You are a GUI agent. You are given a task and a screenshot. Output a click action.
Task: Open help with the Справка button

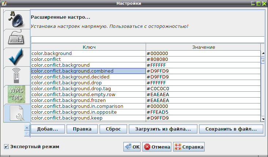pos(189,147)
